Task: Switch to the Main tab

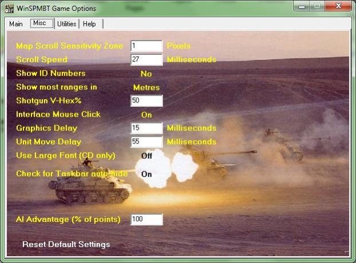Action: 16,24
